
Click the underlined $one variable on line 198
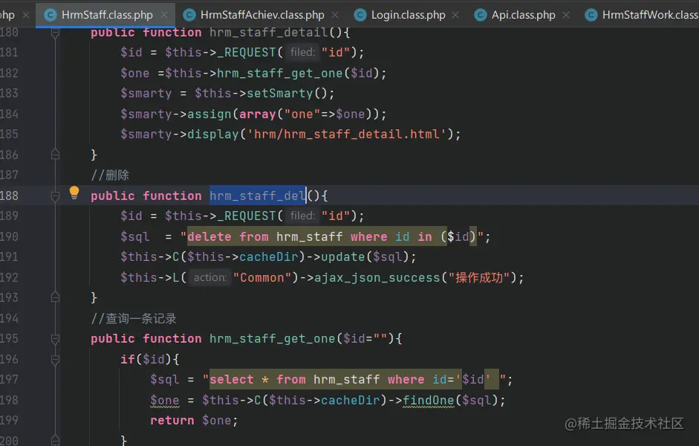[x=164, y=400]
